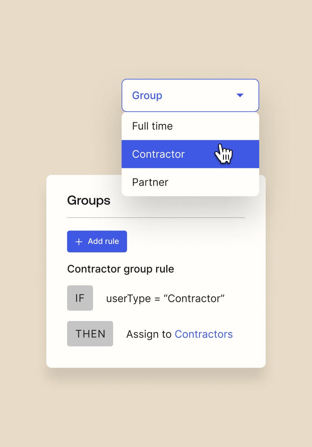
Task: Click the Contractor group rule title
Action: (121, 269)
